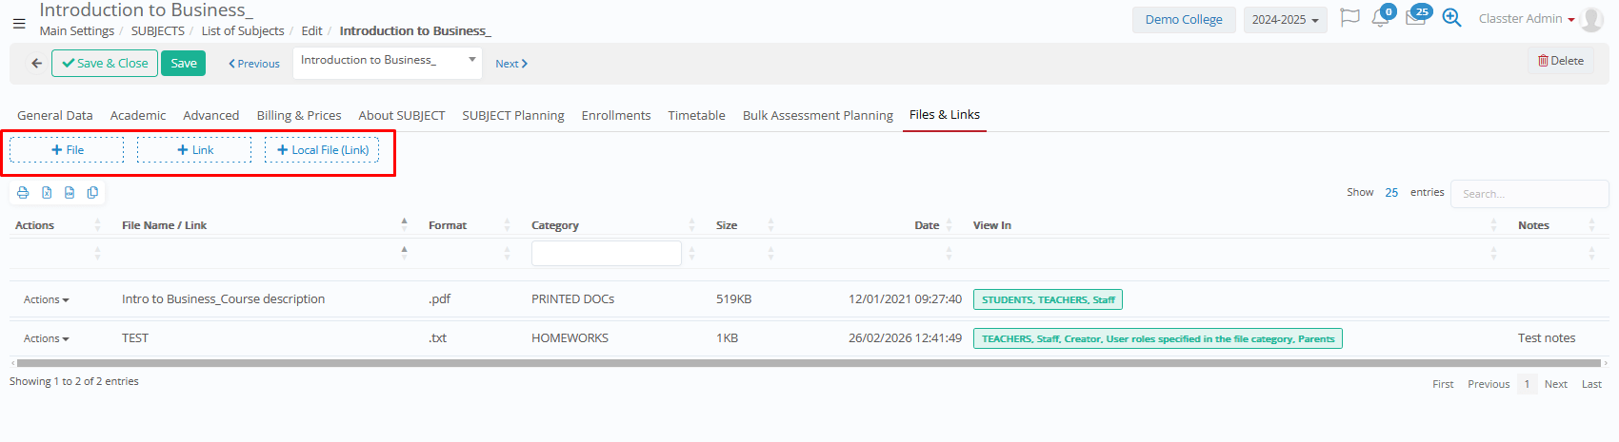This screenshot has width=1619, height=442.
Task: Open the Introduction to Business_ subject selector
Action: tap(387, 61)
